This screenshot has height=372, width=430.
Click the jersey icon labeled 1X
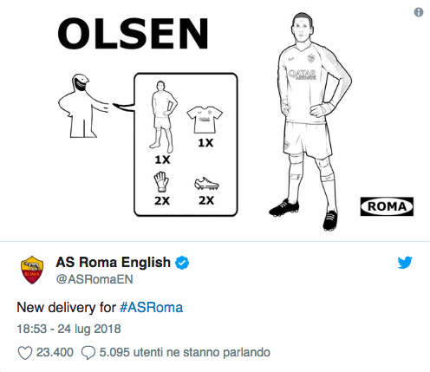coord(205,120)
